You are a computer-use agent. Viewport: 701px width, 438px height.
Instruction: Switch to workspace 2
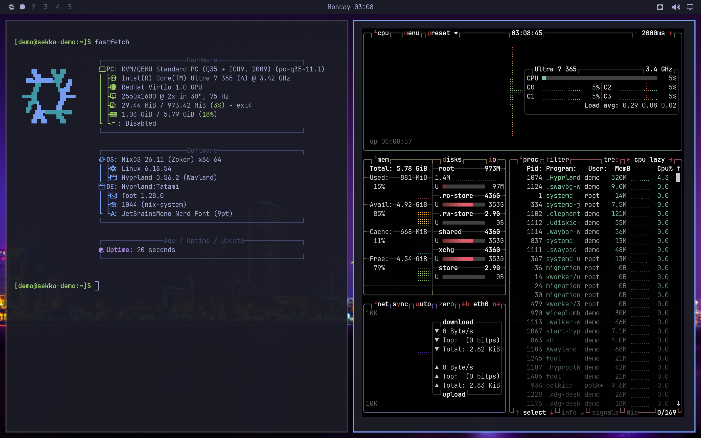pos(34,7)
